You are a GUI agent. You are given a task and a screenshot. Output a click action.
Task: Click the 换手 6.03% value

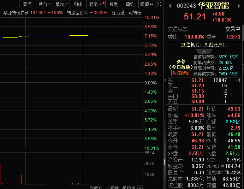coord(197,128)
